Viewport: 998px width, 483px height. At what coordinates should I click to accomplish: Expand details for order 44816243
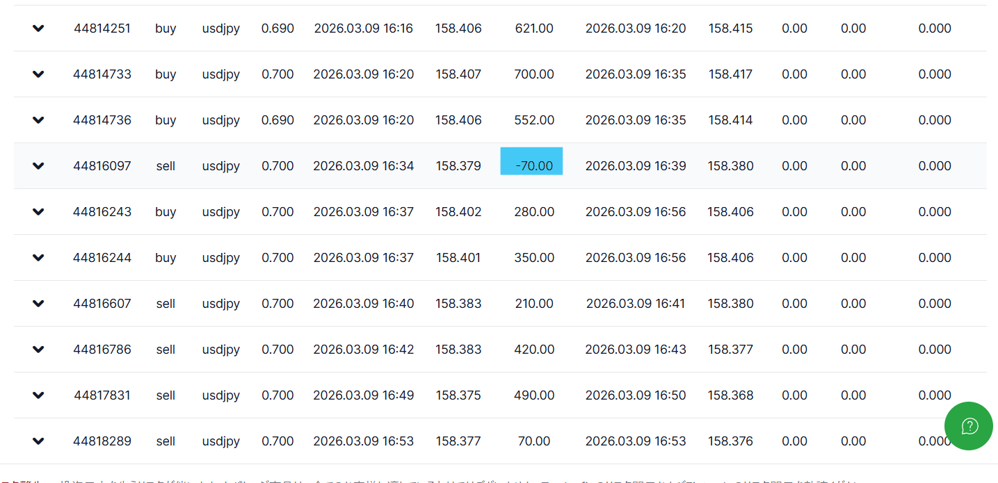38,212
